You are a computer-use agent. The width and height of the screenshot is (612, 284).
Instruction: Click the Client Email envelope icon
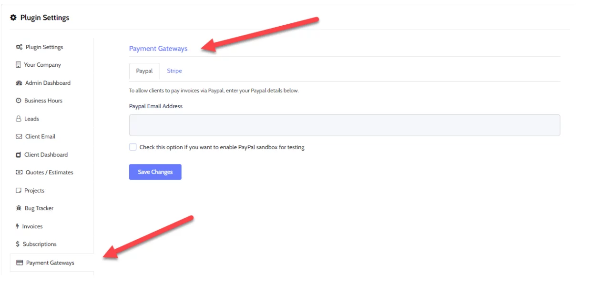(x=19, y=137)
